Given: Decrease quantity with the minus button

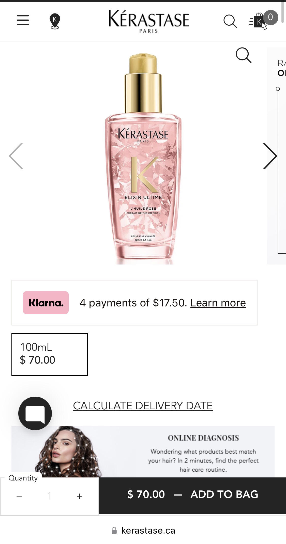Looking at the screenshot, I should tap(19, 496).
